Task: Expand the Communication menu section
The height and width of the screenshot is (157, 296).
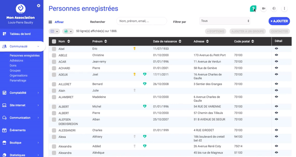Action: coord(38,118)
